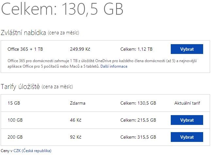Click the Tarify úložiště heading
211x155 pixels.
(x=20, y=87)
